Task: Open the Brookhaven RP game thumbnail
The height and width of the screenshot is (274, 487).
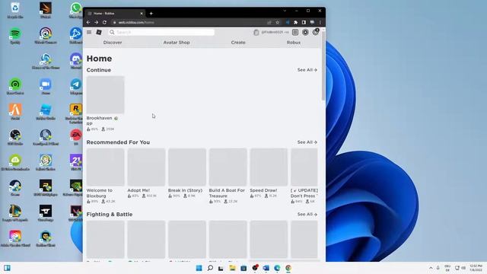Action: click(x=105, y=95)
